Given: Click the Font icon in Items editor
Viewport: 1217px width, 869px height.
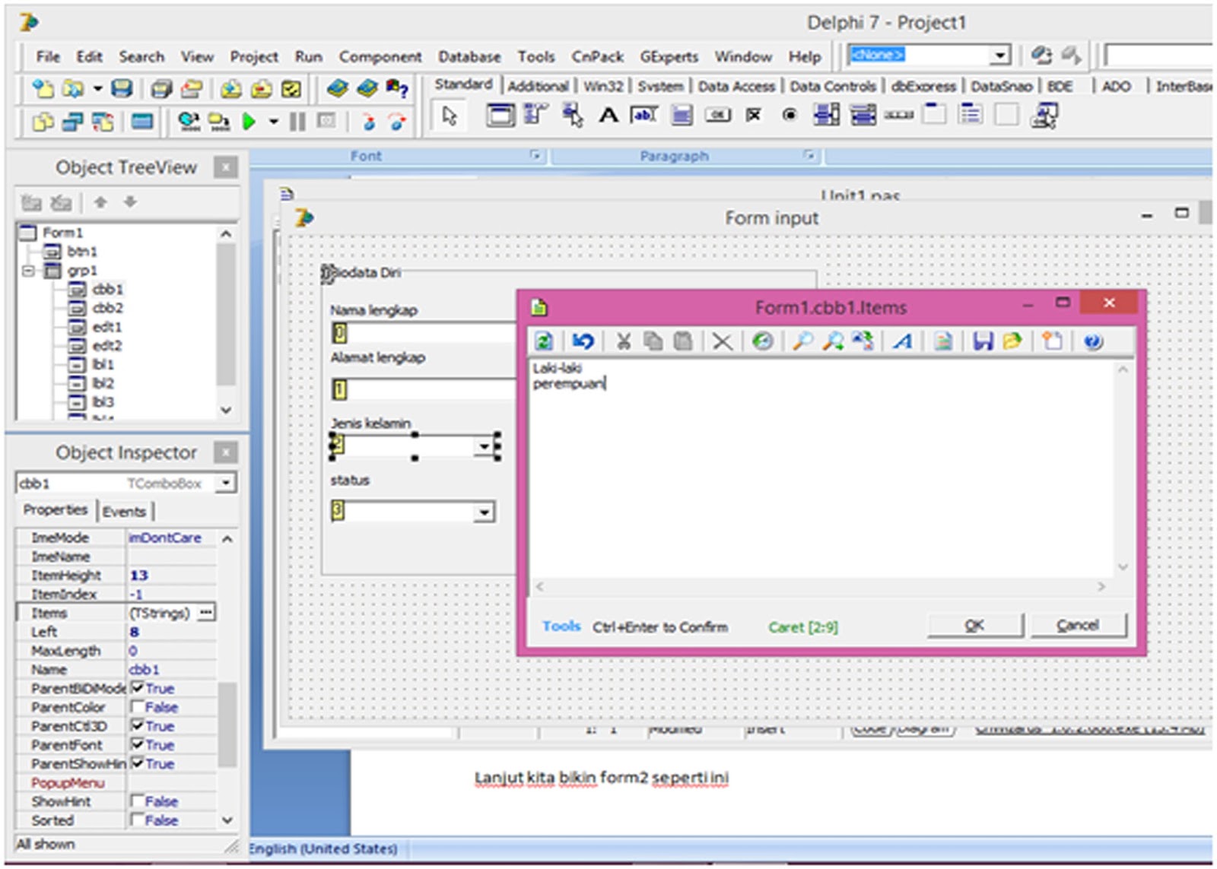Looking at the screenshot, I should (x=903, y=341).
